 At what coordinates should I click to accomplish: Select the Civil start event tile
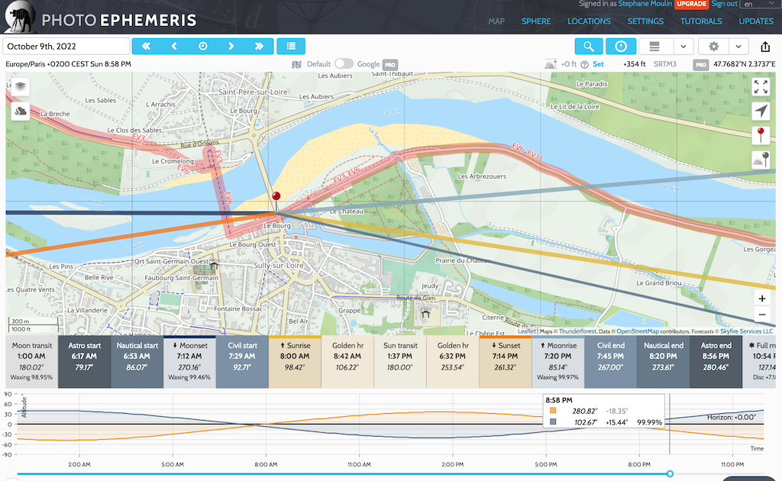pos(242,362)
